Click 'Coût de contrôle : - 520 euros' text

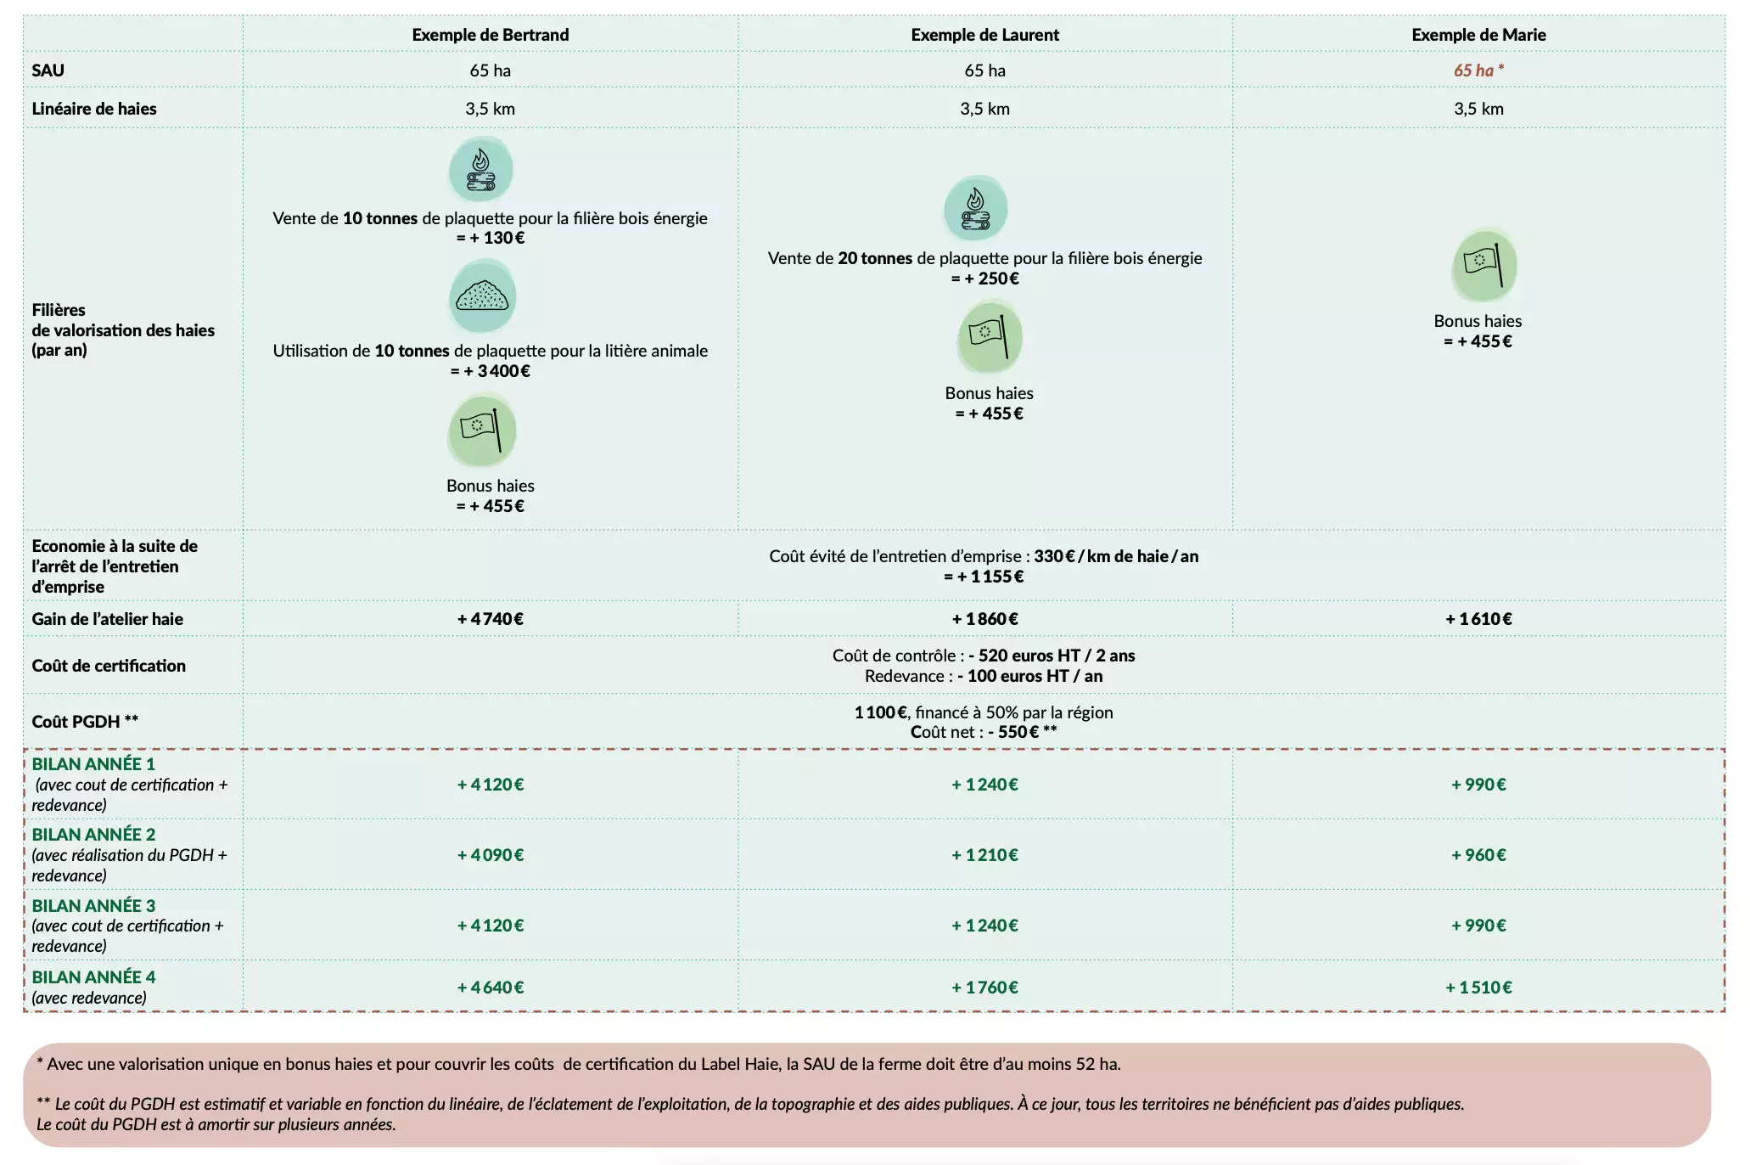(984, 656)
